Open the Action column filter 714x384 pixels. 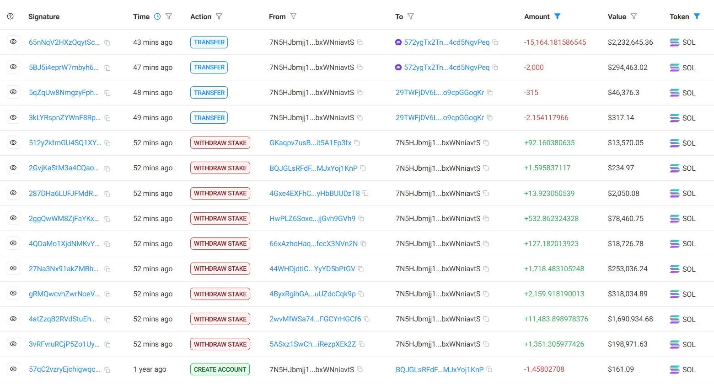[219, 16]
